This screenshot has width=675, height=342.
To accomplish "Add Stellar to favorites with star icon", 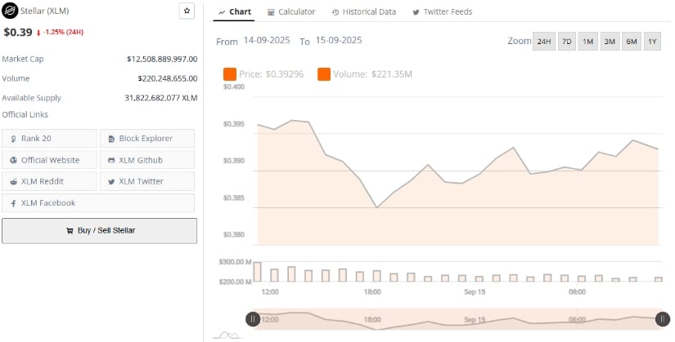I will 187,11.
